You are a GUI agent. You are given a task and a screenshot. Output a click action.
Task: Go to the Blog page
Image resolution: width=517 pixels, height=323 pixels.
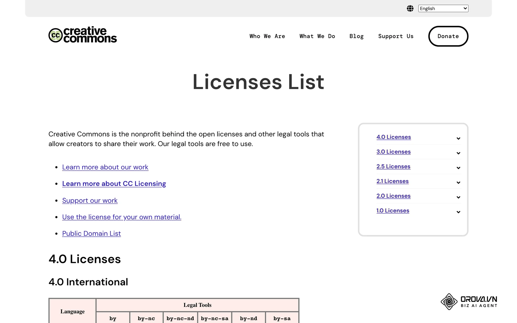[356, 36]
